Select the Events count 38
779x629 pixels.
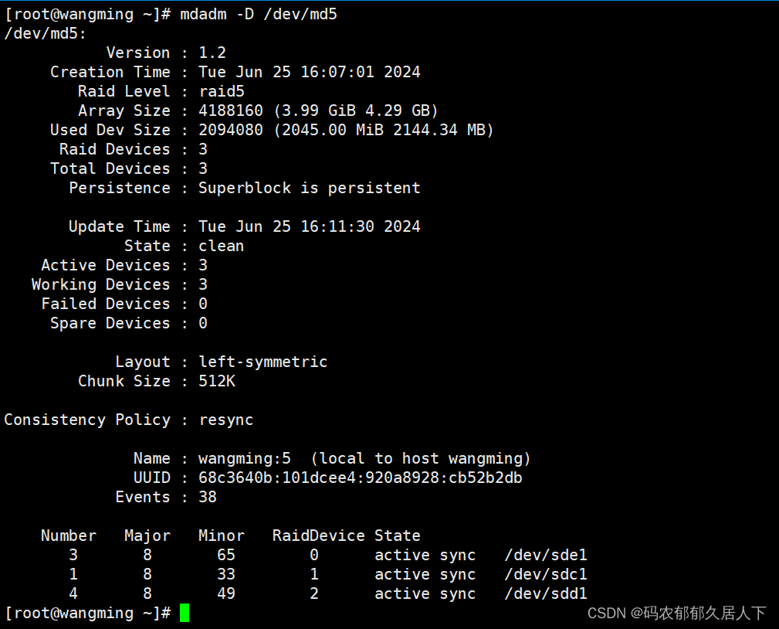pyautogui.click(x=207, y=497)
